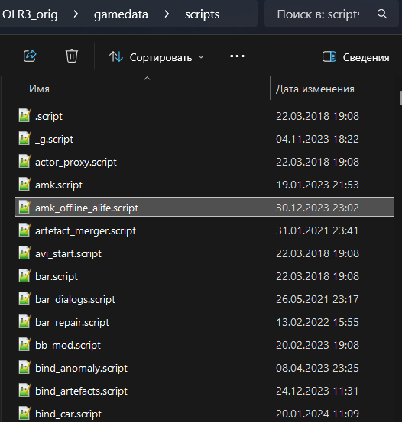
Task: Navigate to the gamedata breadcrumb folder
Action: (x=121, y=14)
